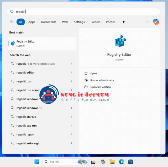Switch to Apps filter tab
The width and height of the screenshot is (168, 167).
32,22
